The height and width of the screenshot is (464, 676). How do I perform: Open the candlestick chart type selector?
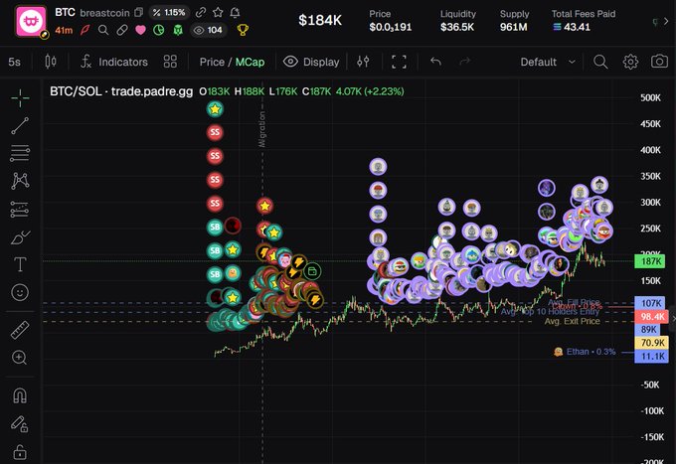[x=51, y=62]
